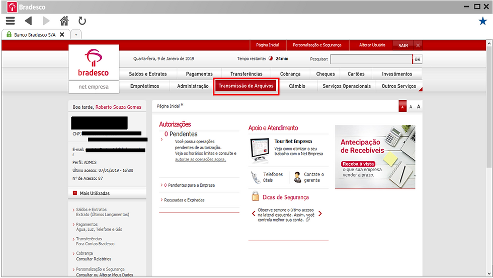Open Transferências Para Contas Bradesco shortcut
The height and width of the screenshot is (278, 493).
[95, 241]
